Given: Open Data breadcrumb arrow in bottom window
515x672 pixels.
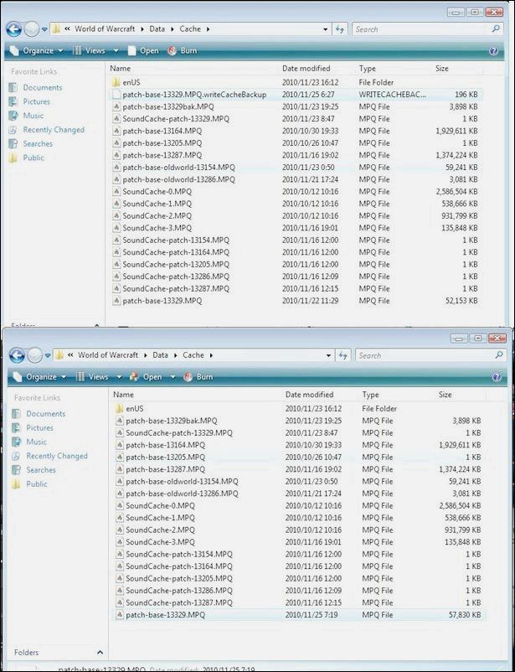Looking at the screenshot, I should 176,355.
